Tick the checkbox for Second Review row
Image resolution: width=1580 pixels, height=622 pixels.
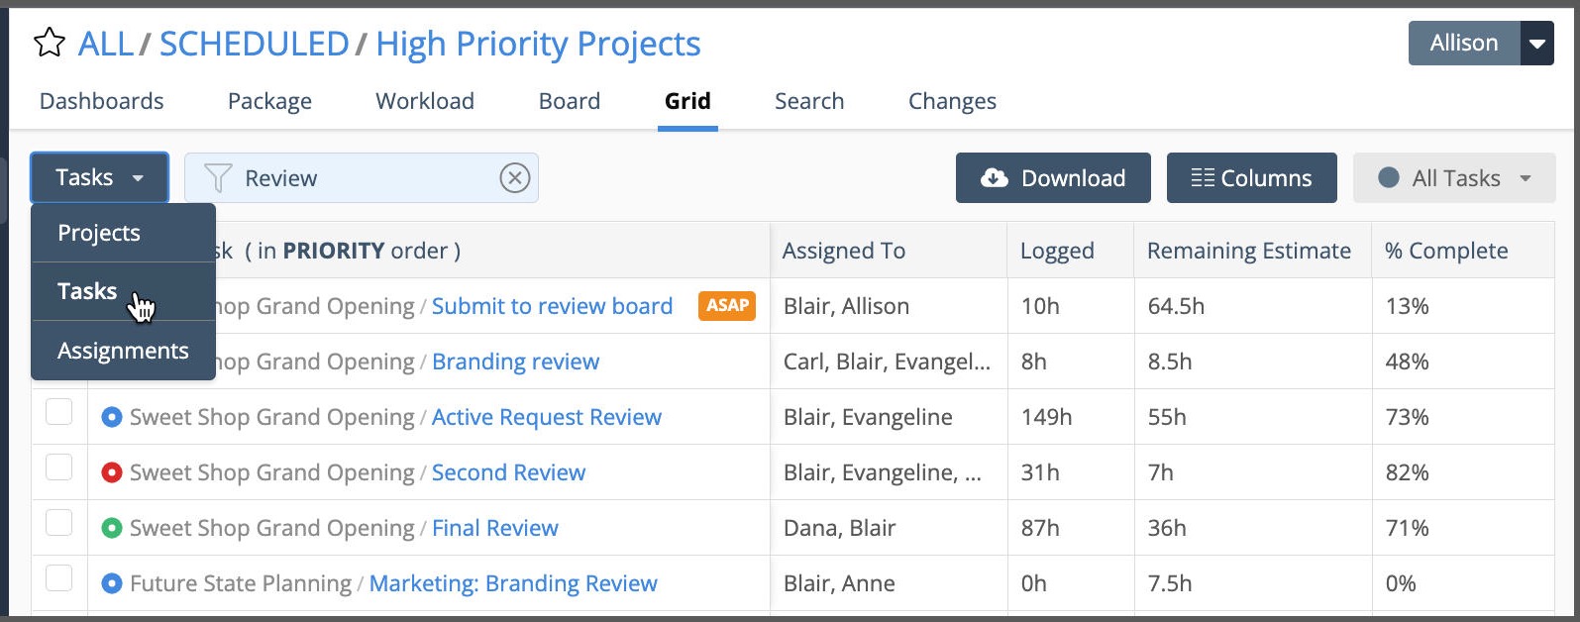coord(59,467)
